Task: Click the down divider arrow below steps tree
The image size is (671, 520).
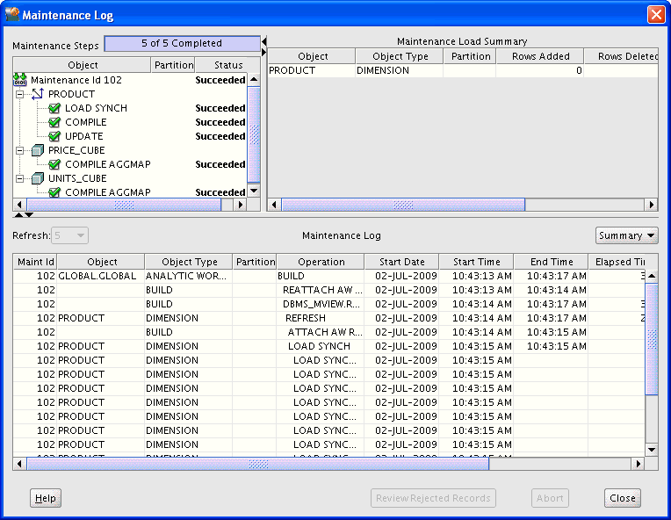Action: [x=29, y=215]
